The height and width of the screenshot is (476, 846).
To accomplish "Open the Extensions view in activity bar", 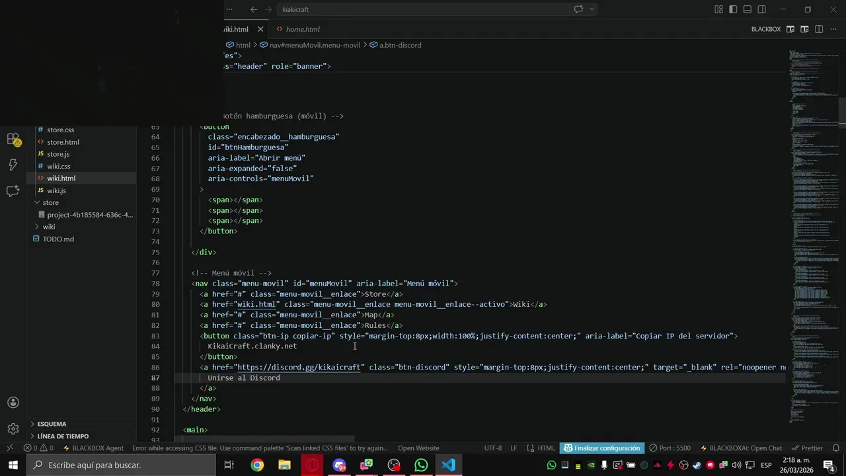I will (13, 139).
